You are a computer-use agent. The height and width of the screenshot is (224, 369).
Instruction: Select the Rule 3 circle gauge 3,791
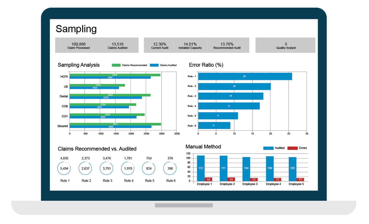[106, 168]
